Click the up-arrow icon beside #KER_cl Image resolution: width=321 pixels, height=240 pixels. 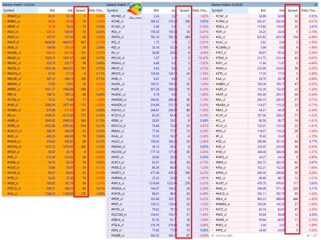click(x=4, y=183)
